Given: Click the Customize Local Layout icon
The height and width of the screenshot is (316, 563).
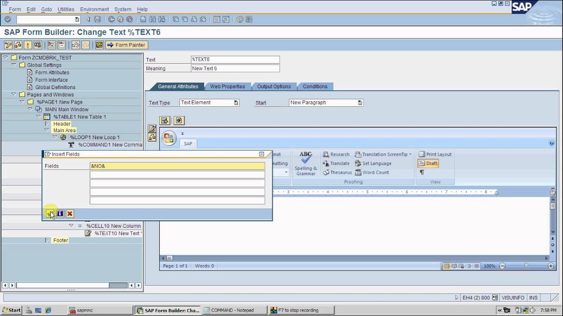Looking at the screenshot, I should pyautogui.click(x=249, y=19).
